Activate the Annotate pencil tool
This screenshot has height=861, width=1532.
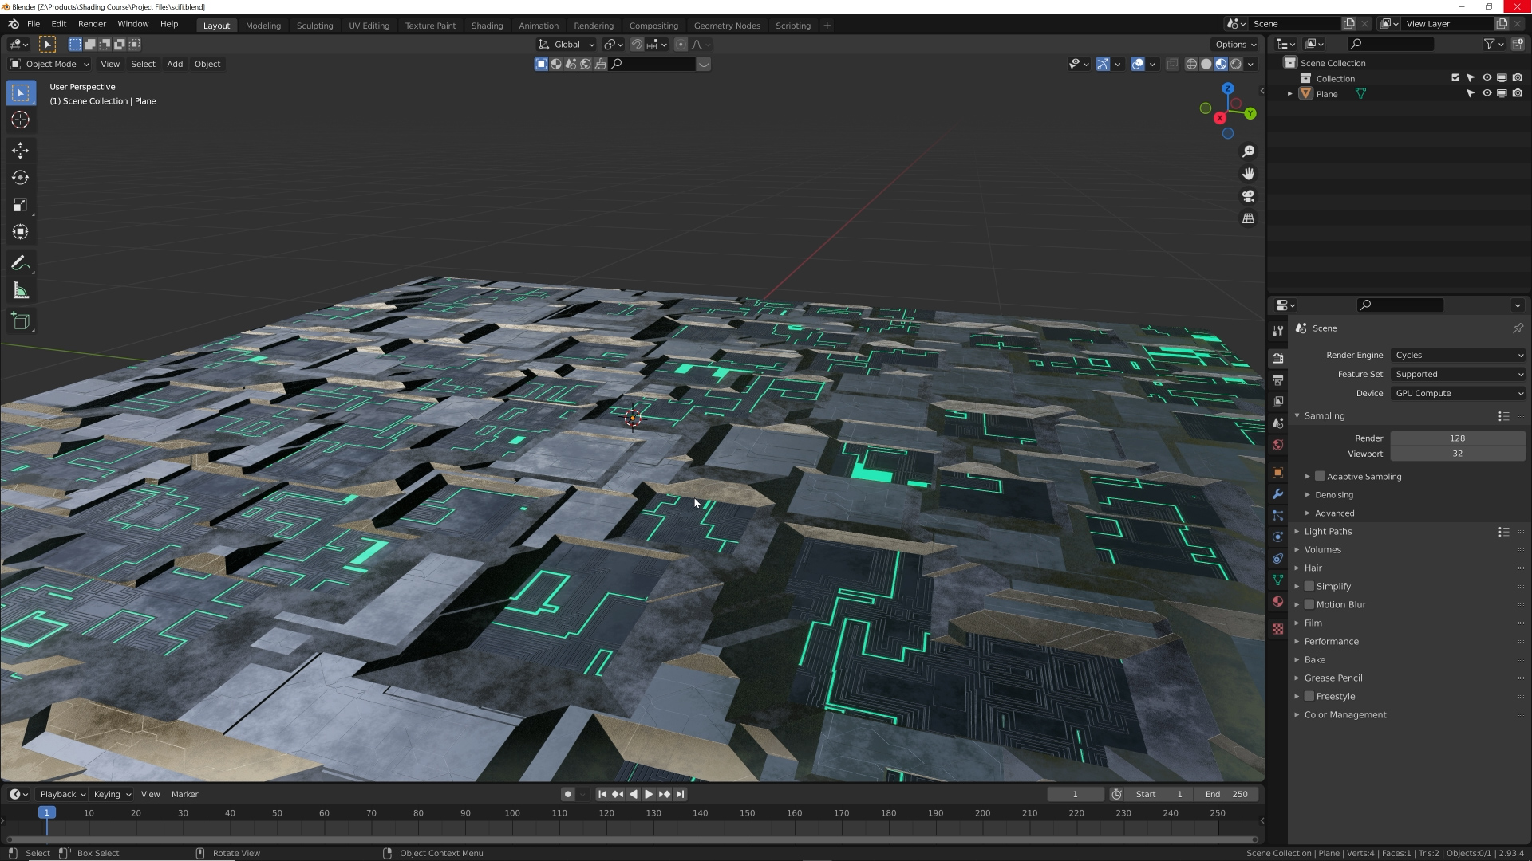pos(21,263)
